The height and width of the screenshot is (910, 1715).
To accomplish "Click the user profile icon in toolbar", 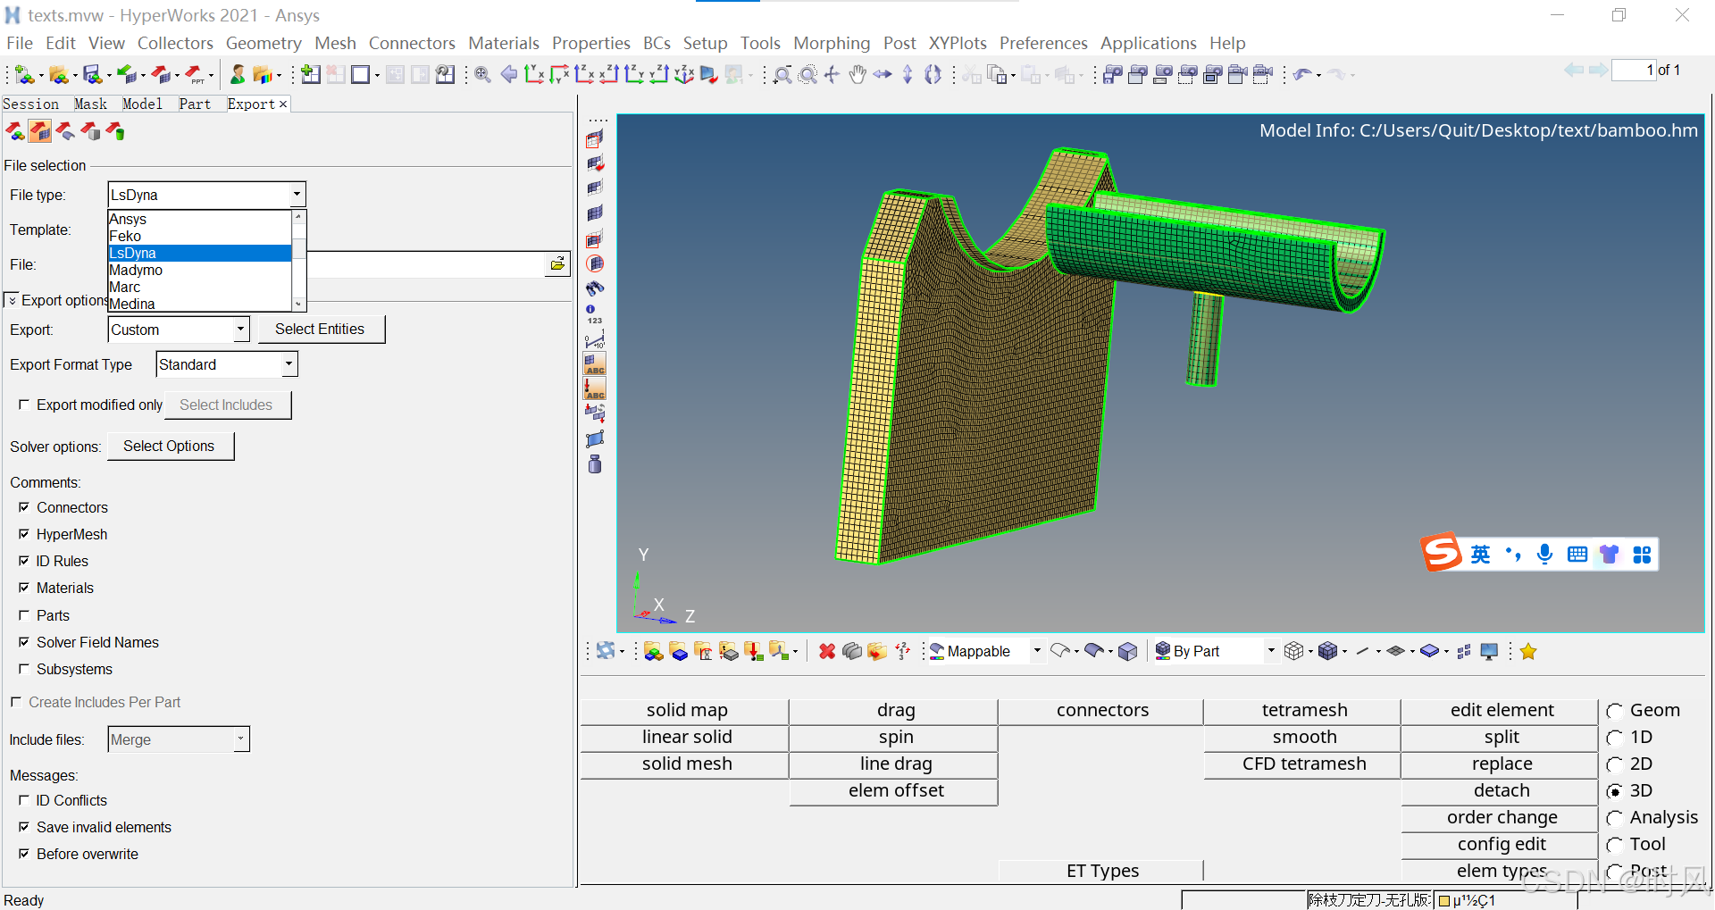I will [238, 75].
